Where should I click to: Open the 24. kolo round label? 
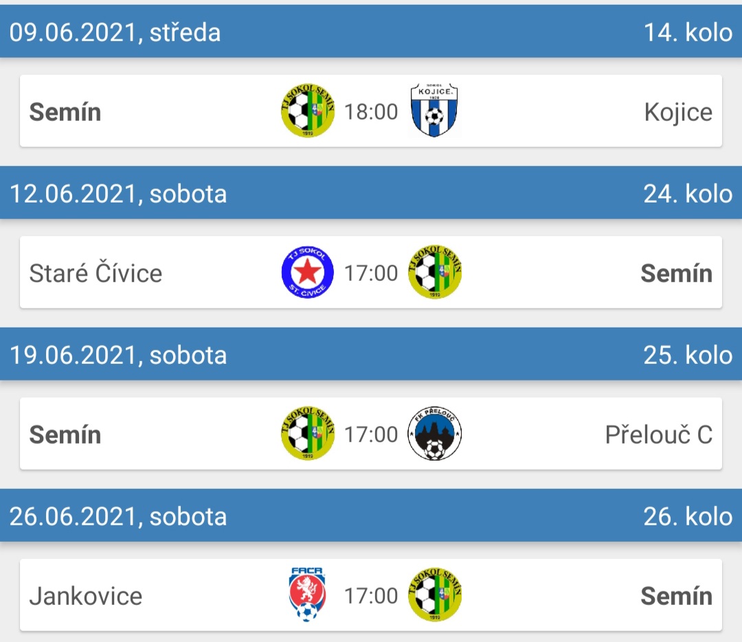click(x=688, y=194)
